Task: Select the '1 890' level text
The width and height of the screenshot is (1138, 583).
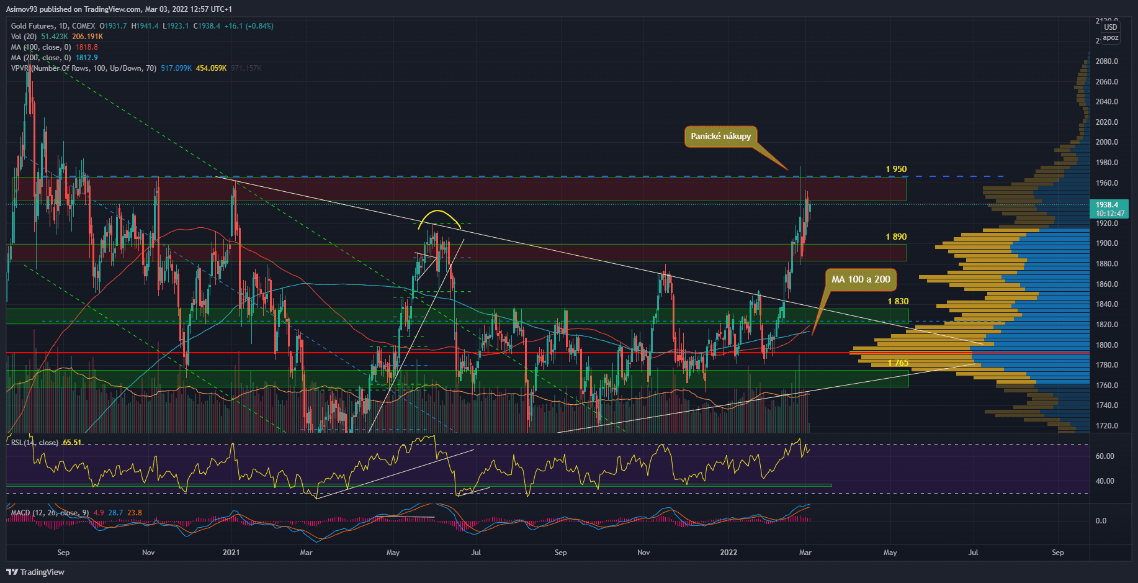Action: click(896, 237)
